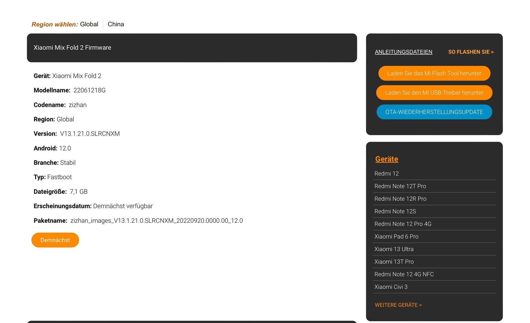Download the Mi Flash Tool

tap(434, 73)
